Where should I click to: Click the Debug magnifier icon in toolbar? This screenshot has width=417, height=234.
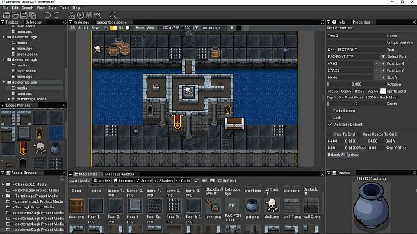[97, 15]
